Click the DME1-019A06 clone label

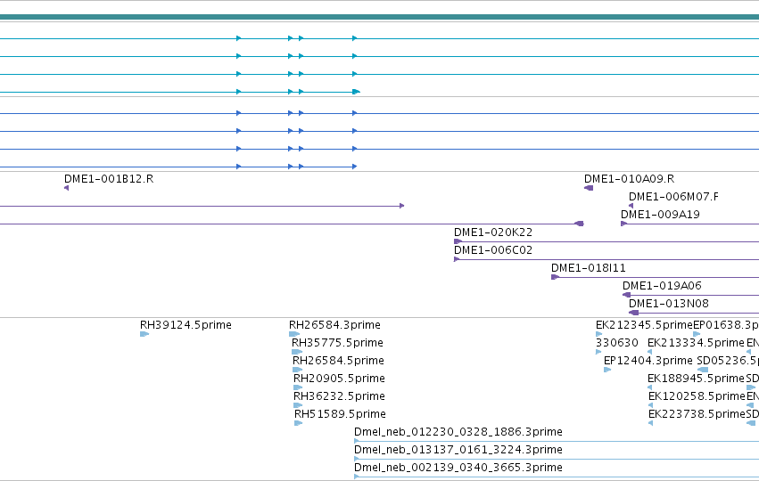click(x=662, y=286)
